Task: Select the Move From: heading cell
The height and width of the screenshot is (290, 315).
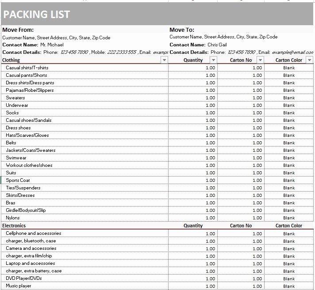Action: click(x=85, y=30)
